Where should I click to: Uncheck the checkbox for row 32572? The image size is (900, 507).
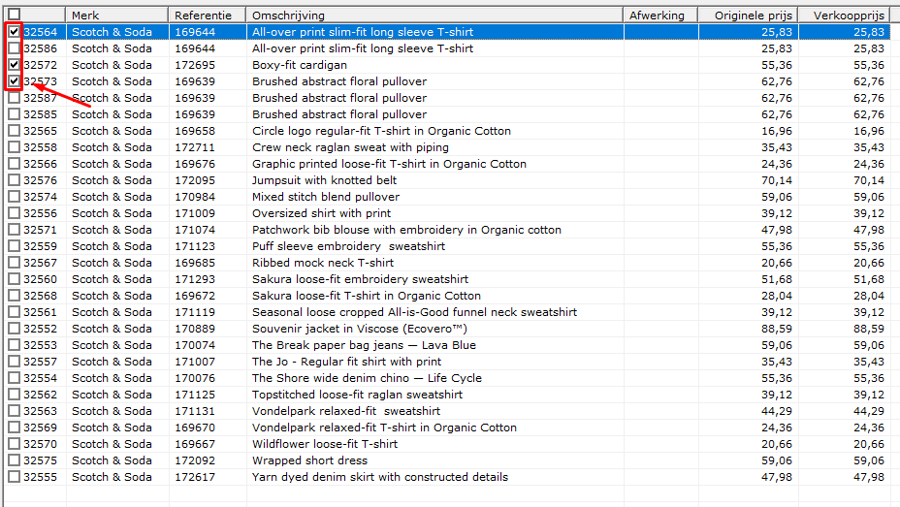pos(15,65)
